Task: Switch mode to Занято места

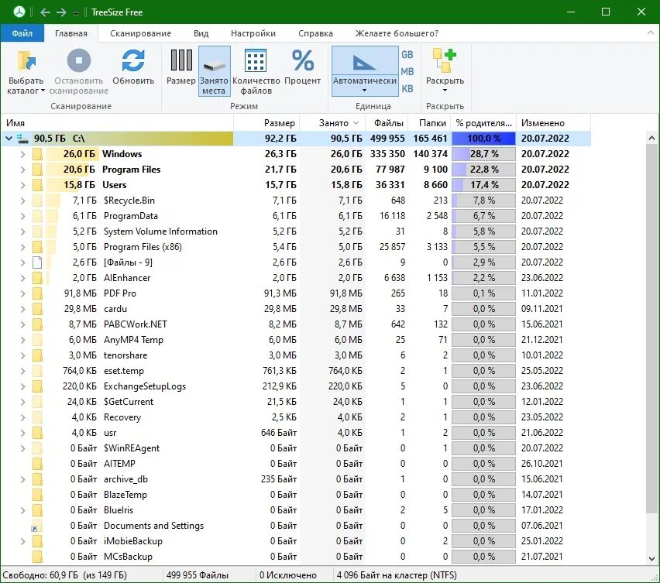Action: [x=215, y=70]
